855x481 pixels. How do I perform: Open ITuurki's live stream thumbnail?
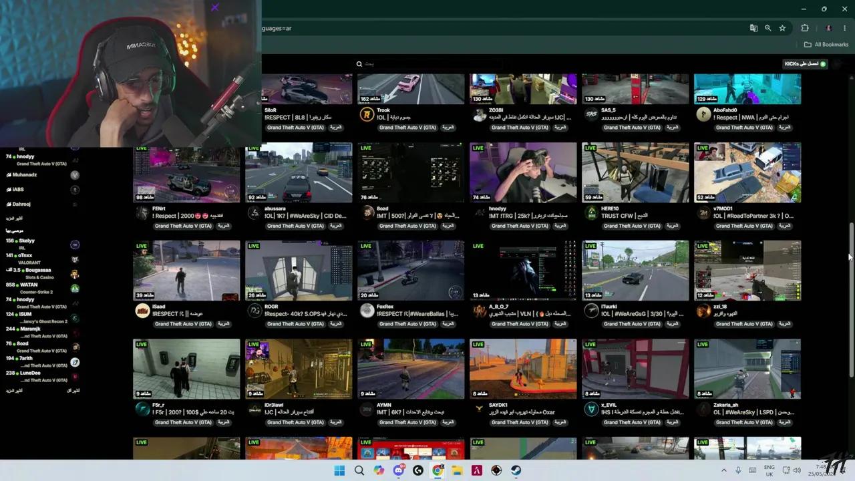pos(635,271)
